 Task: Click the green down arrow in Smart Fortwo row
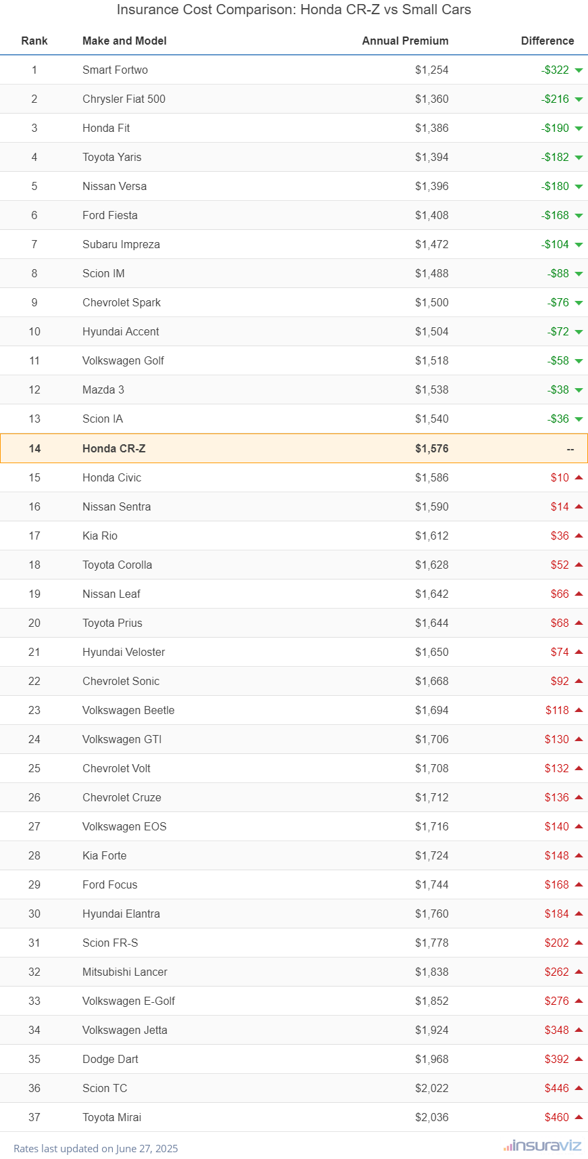579,70
